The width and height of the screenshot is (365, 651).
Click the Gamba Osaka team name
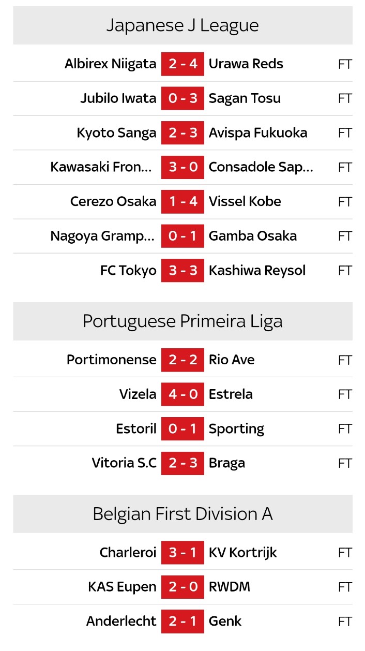tap(252, 236)
